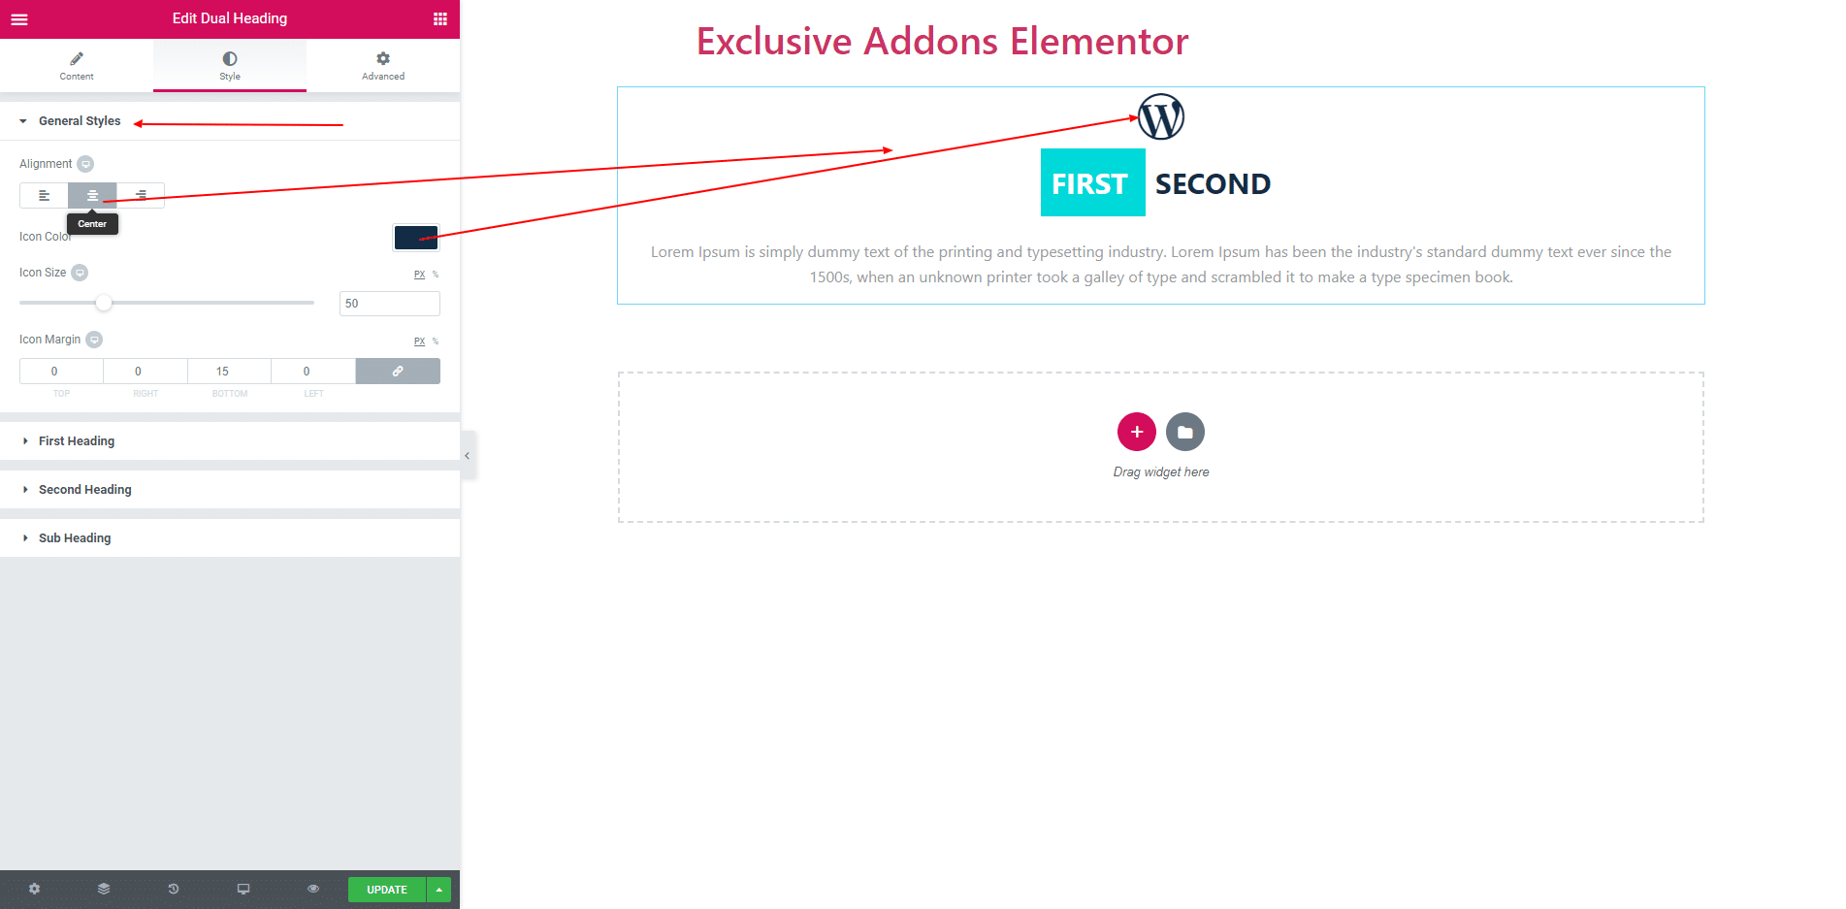
Task: Open the widgets grid icon
Action: 440,18
